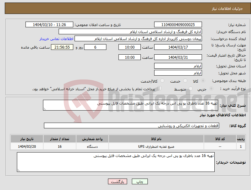Click the need date cell 1404/03/20
The width and height of the screenshot is (251, 190).
(x=27, y=146)
